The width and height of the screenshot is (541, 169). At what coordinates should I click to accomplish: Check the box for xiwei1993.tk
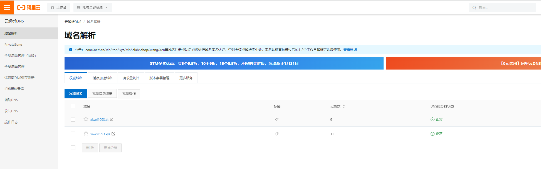(x=73, y=119)
